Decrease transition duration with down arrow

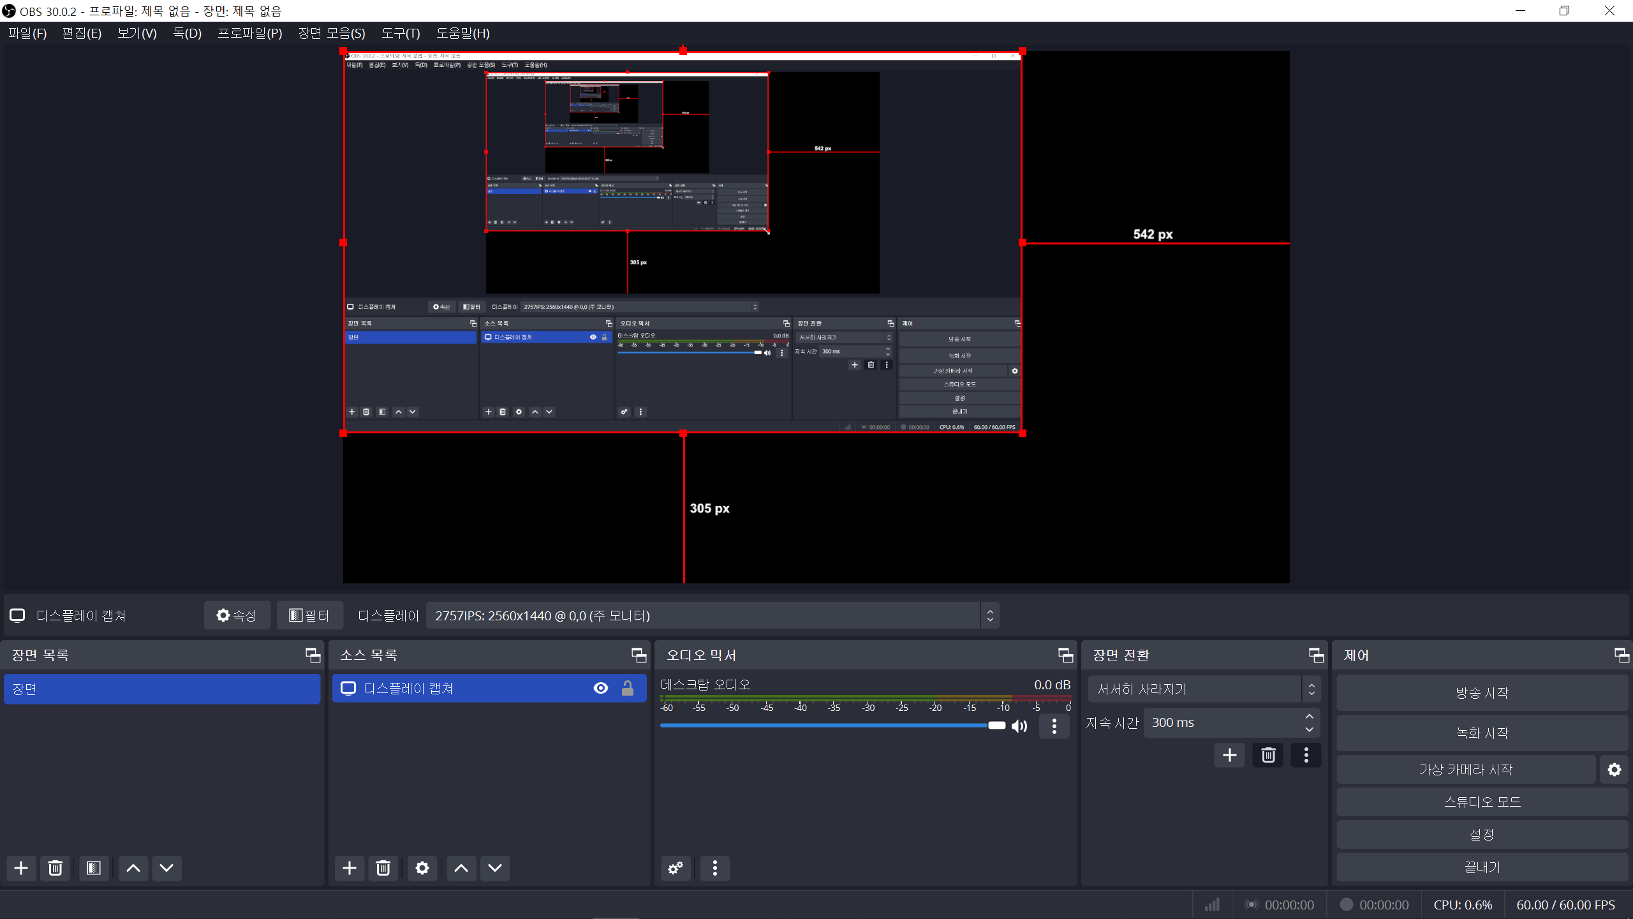pos(1310,729)
